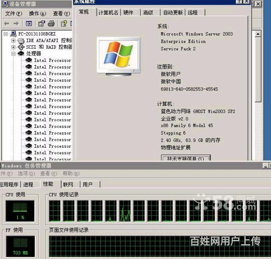The height and width of the screenshot is (259, 271).
Task: Click the Enterprise Edition text
Action: pyautogui.click(x=183, y=41)
